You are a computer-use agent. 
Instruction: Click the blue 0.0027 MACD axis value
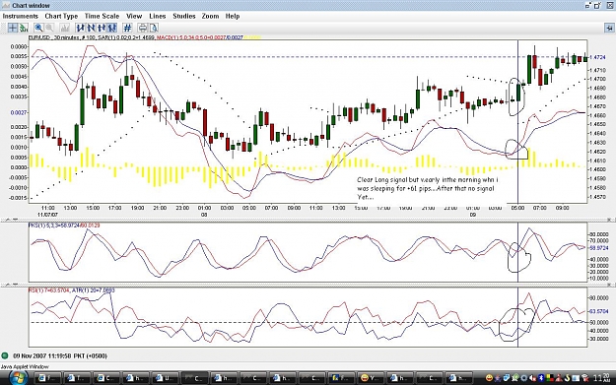point(19,112)
